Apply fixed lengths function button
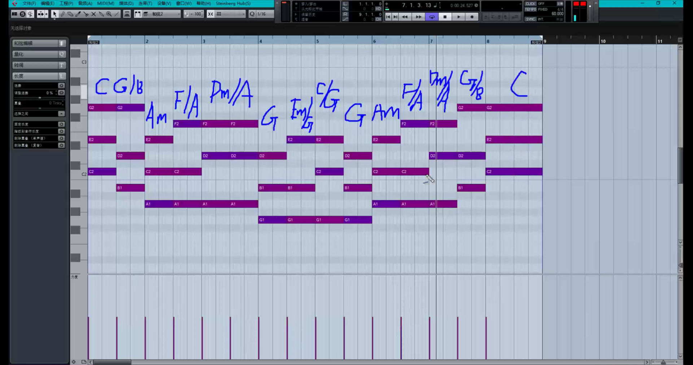Screen dimensions: 693x365 61,124
